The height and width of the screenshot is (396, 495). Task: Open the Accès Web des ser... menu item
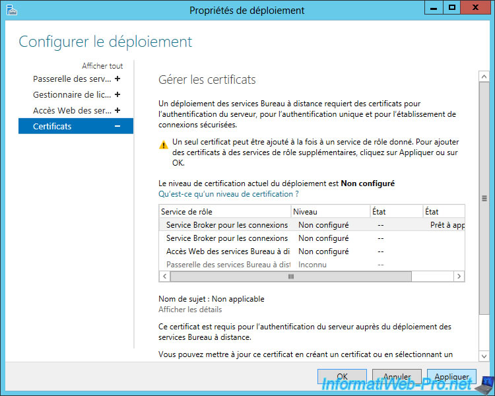tap(72, 110)
